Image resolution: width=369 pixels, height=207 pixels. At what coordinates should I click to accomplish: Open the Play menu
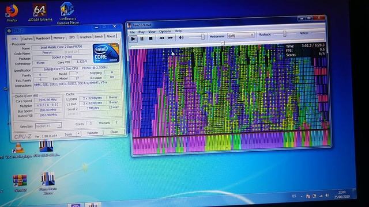[141, 32]
